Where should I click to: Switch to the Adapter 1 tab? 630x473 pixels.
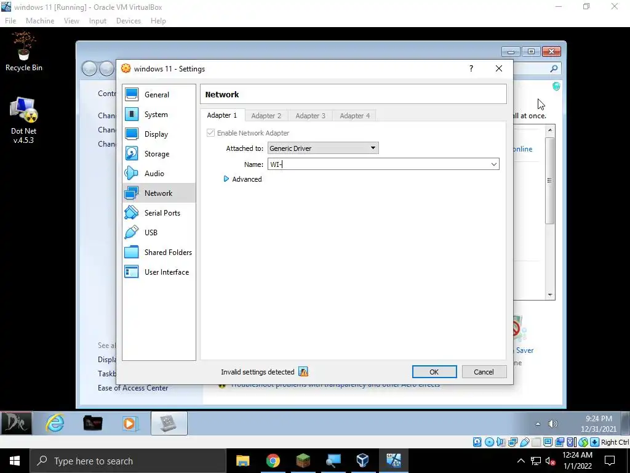click(221, 115)
